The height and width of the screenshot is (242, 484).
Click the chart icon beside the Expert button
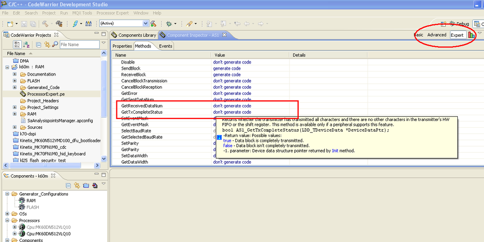[471, 35]
